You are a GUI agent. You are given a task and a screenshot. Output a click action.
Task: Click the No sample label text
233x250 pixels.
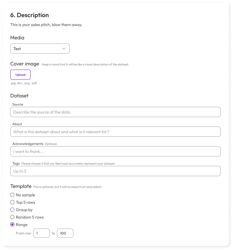pos(25,195)
